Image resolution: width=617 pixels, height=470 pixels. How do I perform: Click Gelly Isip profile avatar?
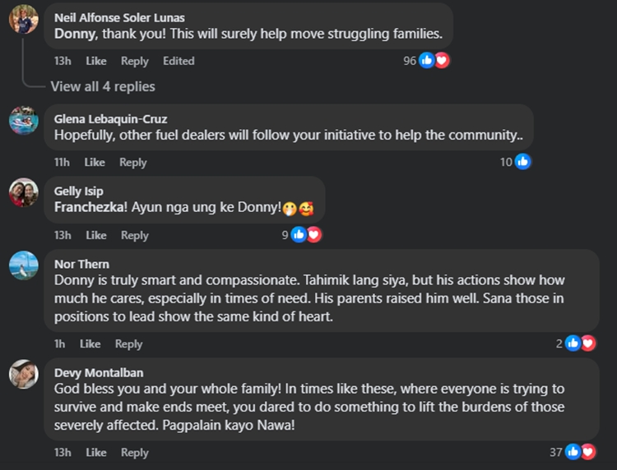[23, 193]
